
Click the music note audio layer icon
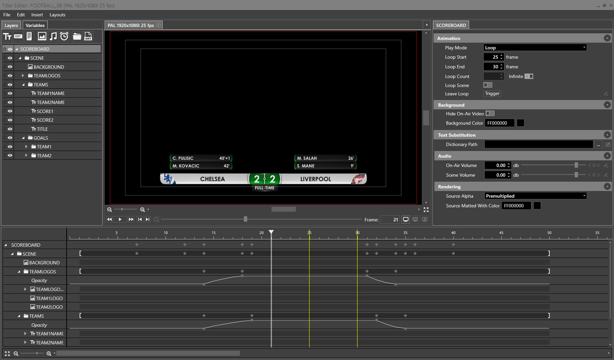pos(53,36)
